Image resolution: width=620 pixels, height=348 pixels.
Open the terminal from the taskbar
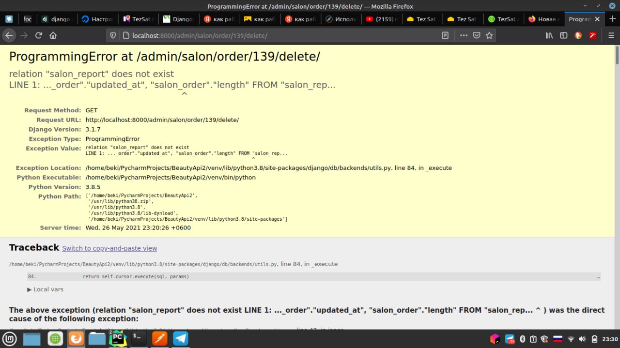[x=138, y=339]
